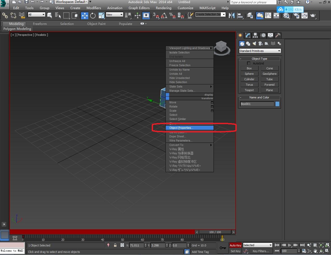Image resolution: width=331 pixels, height=255 pixels.
Task: Switch to the Display command panel tab
Action: pos(270,35)
